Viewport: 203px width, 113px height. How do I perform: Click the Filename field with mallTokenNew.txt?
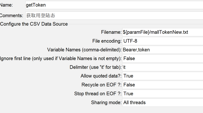coord(163,32)
